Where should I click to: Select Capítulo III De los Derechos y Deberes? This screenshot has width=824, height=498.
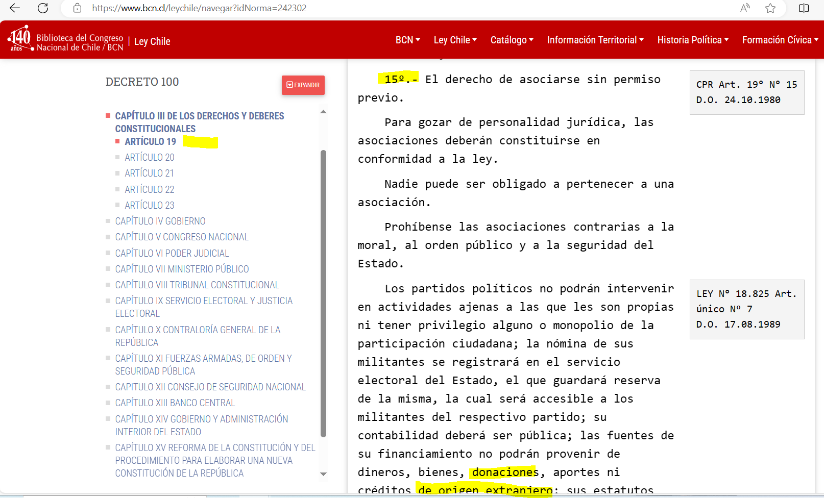coord(200,122)
